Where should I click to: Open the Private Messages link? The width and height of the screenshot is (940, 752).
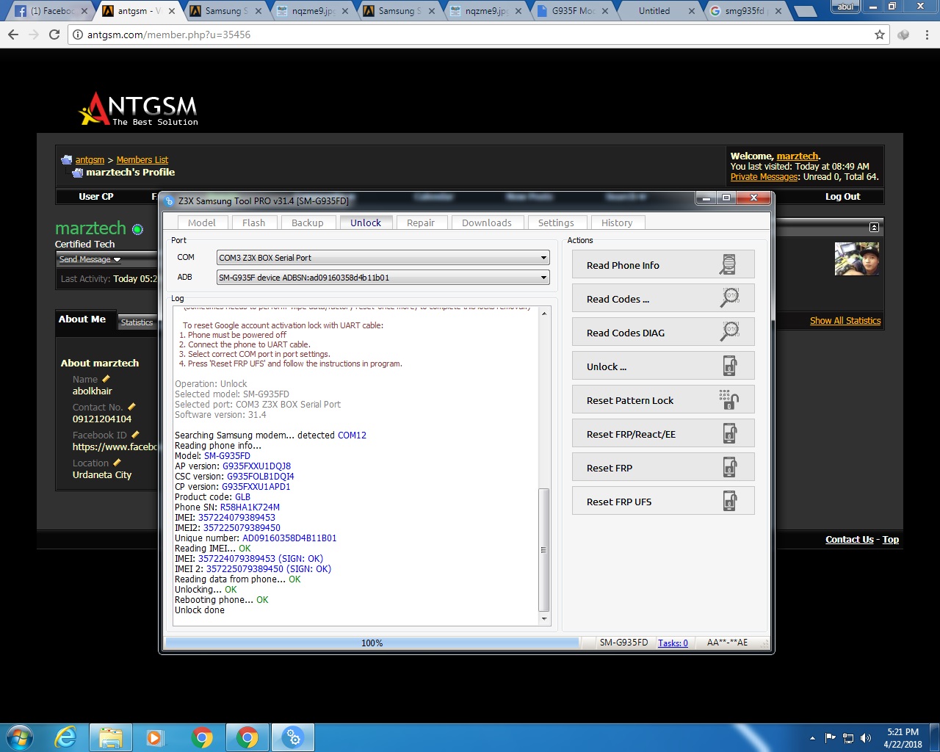coord(764,176)
